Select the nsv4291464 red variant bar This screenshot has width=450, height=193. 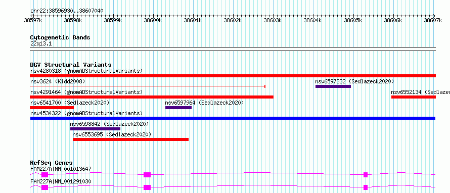click(152, 97)
